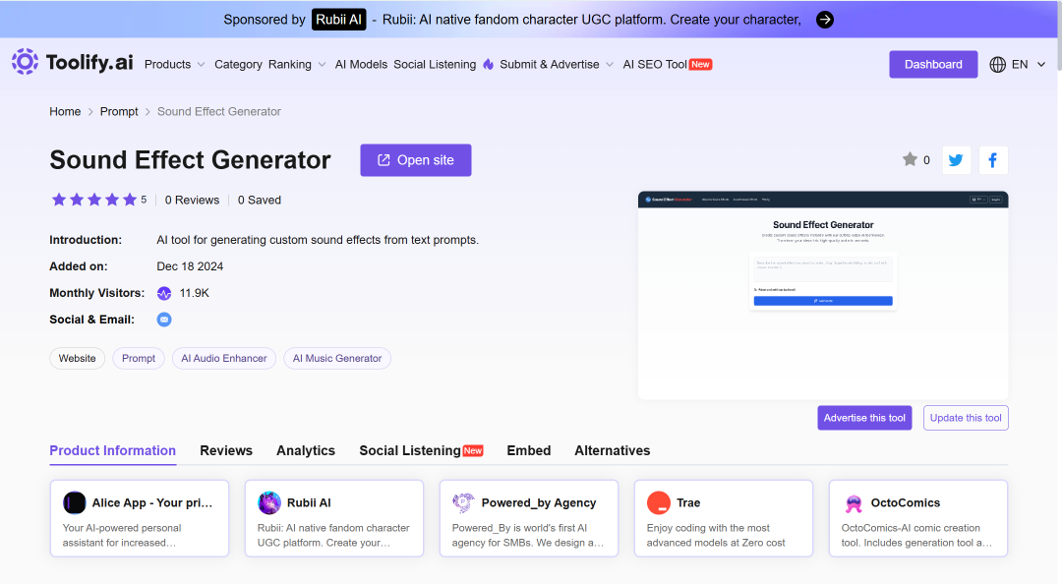This screenshot has height=584, width=1062.
Task: Click 0 Reviews text
Action: pyautogui.click(x=193, y=200)
